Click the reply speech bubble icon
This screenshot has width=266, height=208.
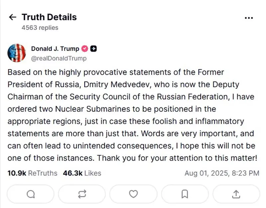click(31, 194)
